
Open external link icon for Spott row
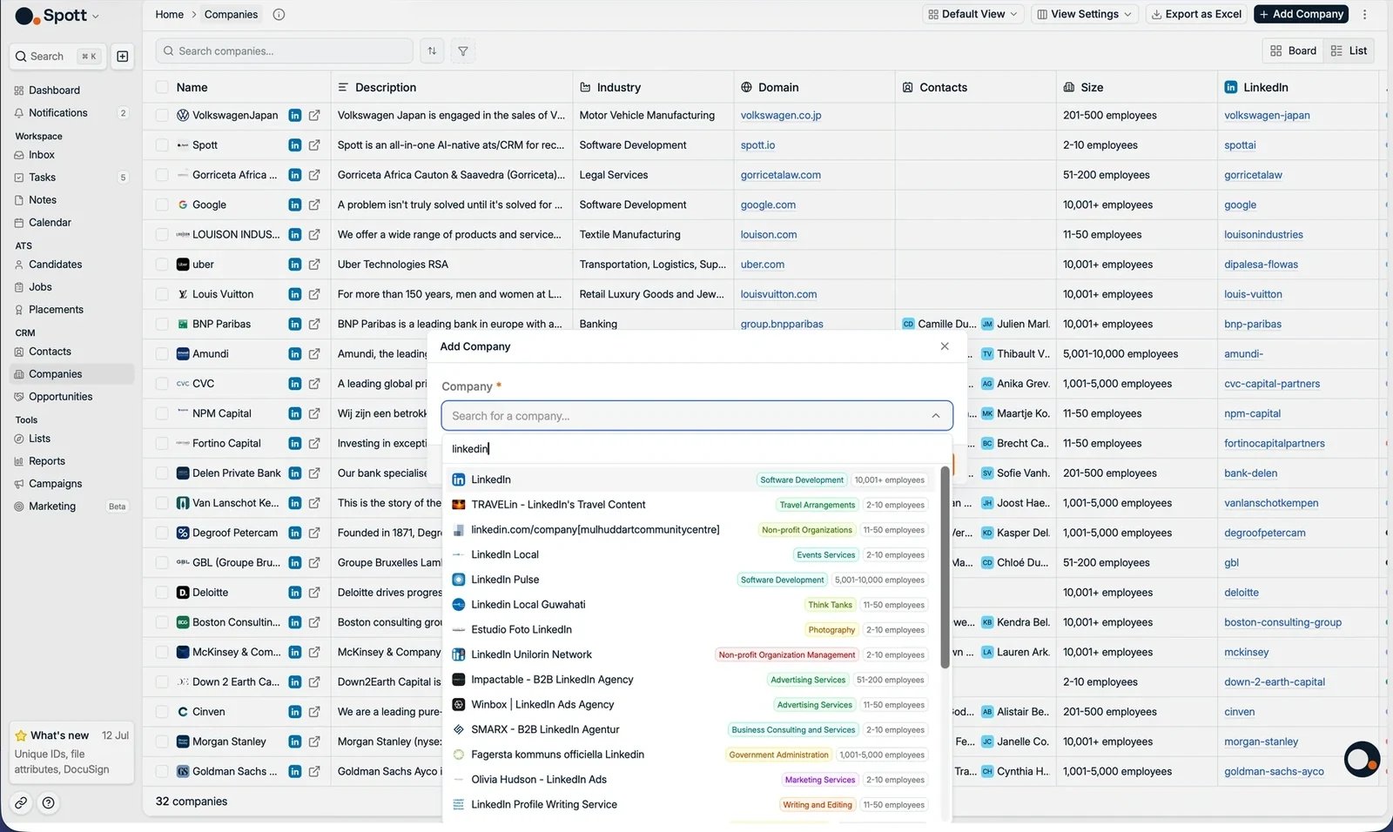(314, 145)
